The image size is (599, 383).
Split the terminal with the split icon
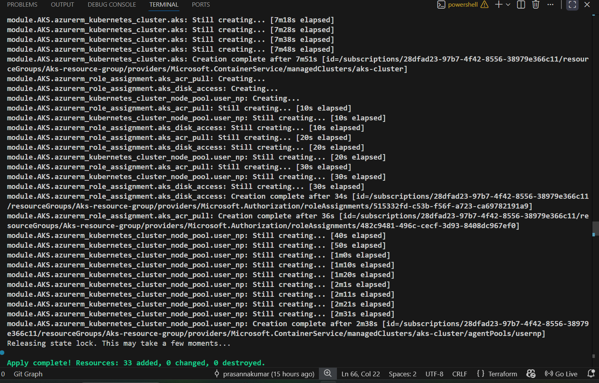click(521, 5)
